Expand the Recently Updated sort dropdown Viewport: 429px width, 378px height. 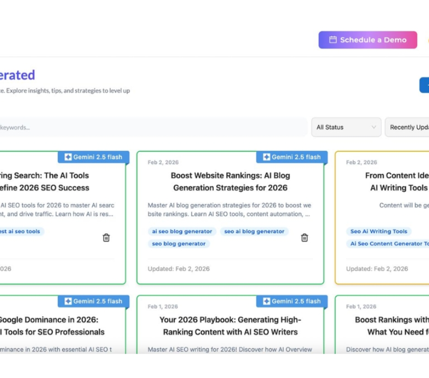point(408,127)
